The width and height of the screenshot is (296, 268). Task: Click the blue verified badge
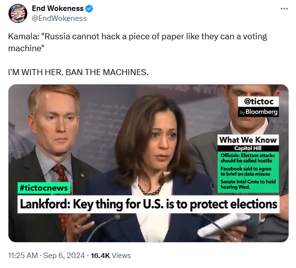coord(89,8)
